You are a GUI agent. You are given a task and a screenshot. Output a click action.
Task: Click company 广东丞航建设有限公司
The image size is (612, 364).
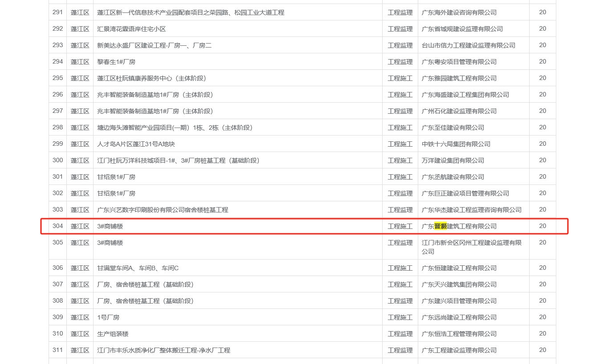pos(453,177)
